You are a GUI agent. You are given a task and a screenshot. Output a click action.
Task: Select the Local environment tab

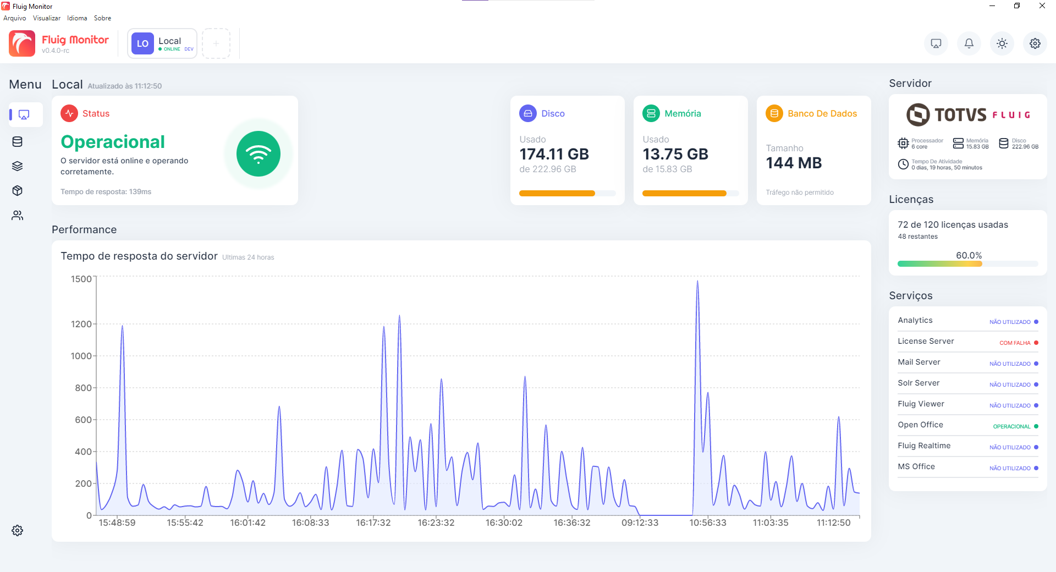[x=162, y=43]
